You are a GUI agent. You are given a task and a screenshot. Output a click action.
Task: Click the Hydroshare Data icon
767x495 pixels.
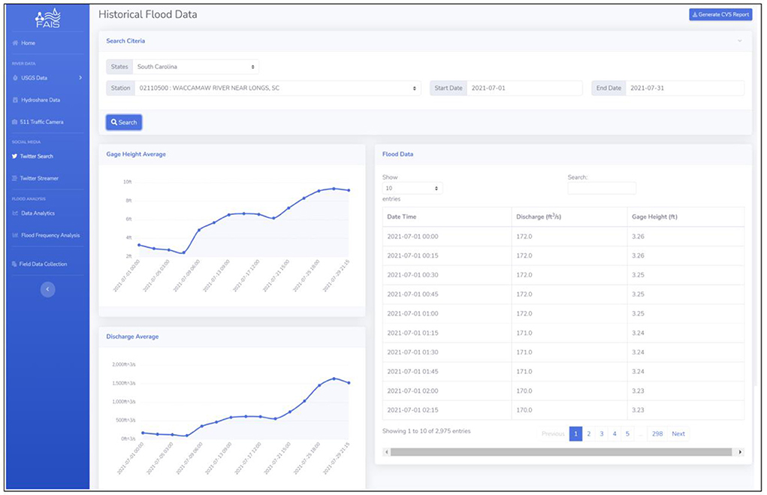tap(15, 100)
